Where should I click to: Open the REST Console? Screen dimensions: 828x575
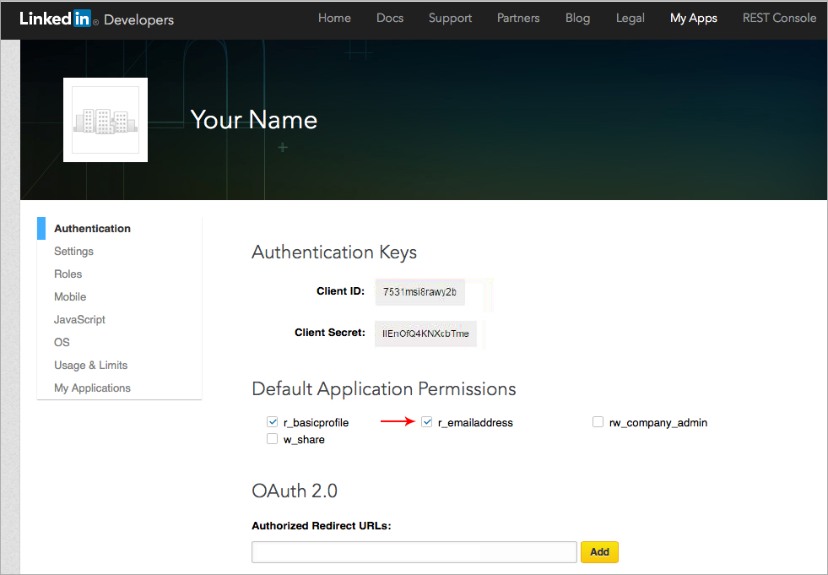[x=779, y=19]
